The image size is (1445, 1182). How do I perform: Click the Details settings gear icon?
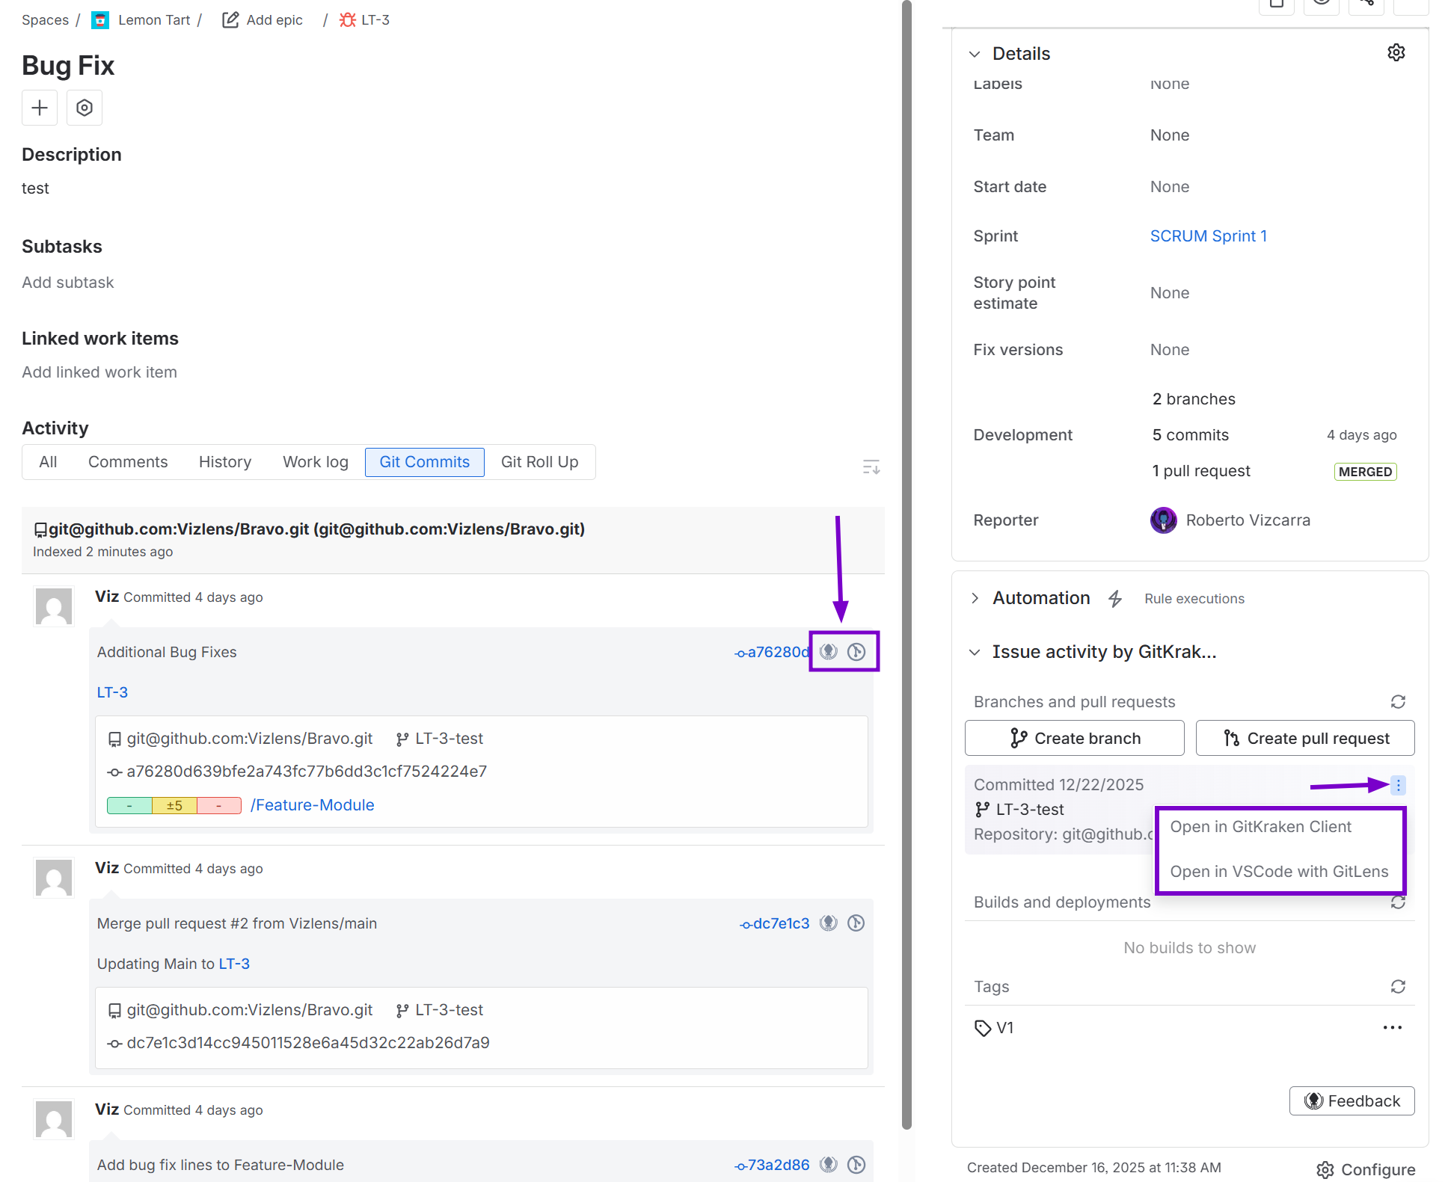[x=1396, y=52]
